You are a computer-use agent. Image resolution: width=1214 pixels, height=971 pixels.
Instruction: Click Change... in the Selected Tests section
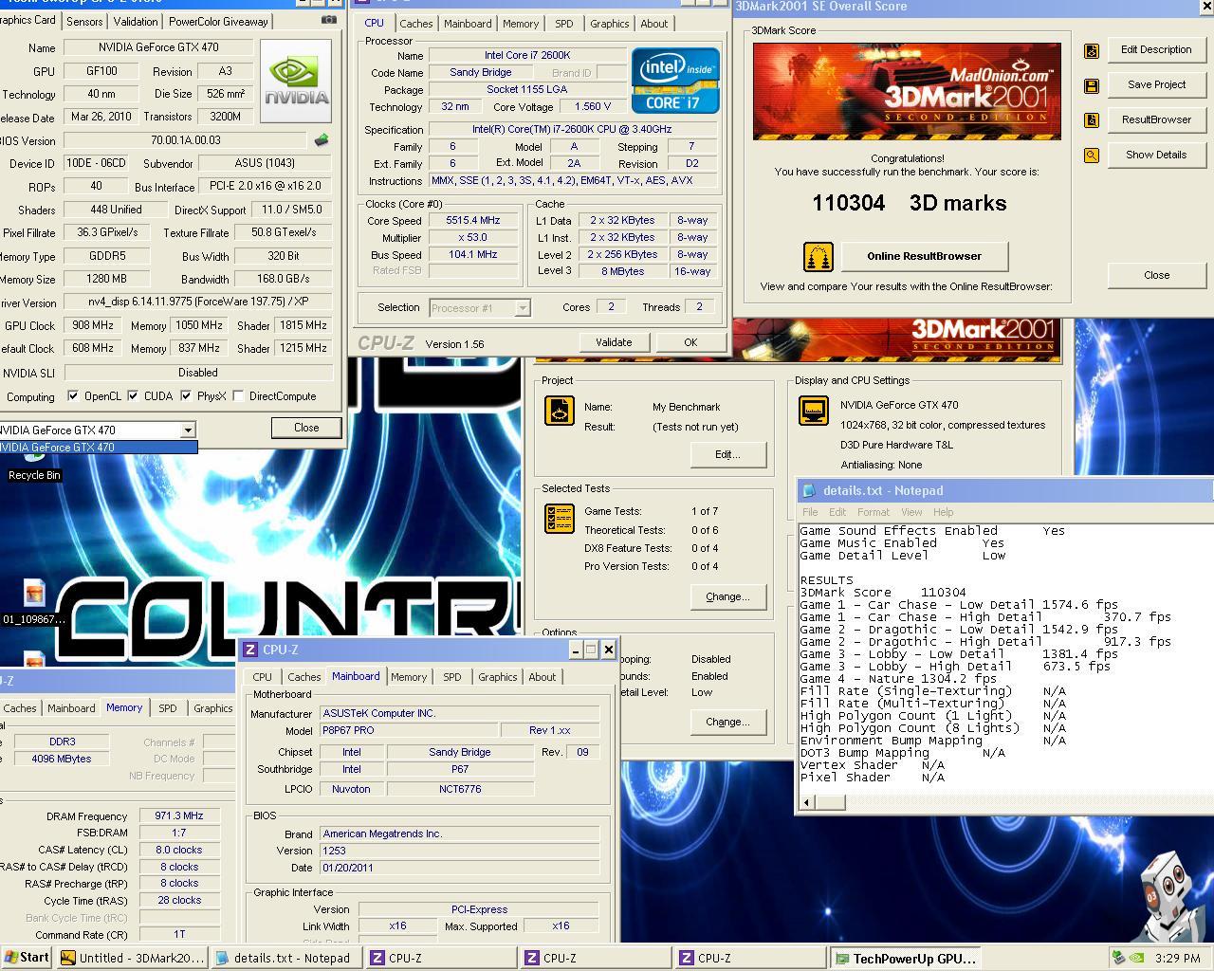pos(727,596)
